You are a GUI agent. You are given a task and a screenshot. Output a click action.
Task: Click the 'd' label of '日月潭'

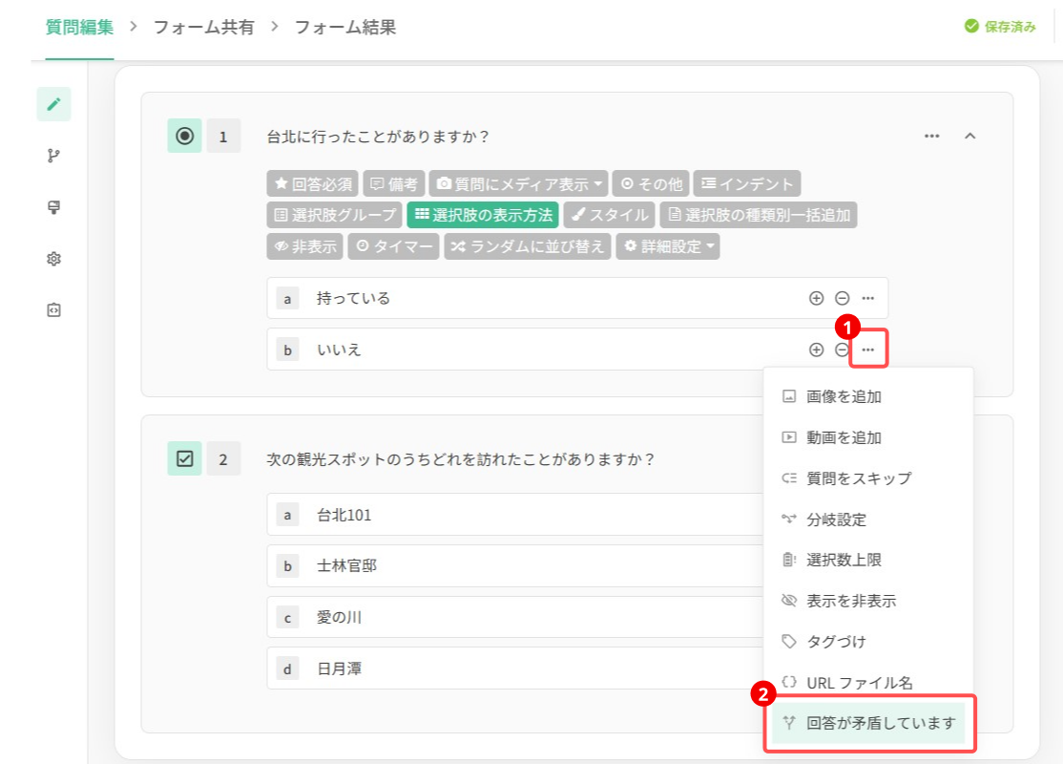[x=287, y=669]
